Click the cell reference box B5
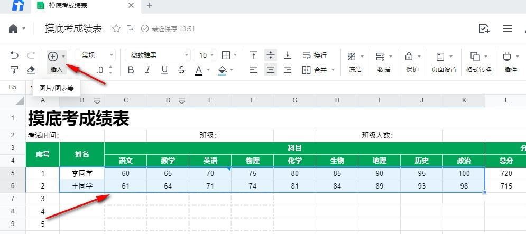 coord(12,87)
